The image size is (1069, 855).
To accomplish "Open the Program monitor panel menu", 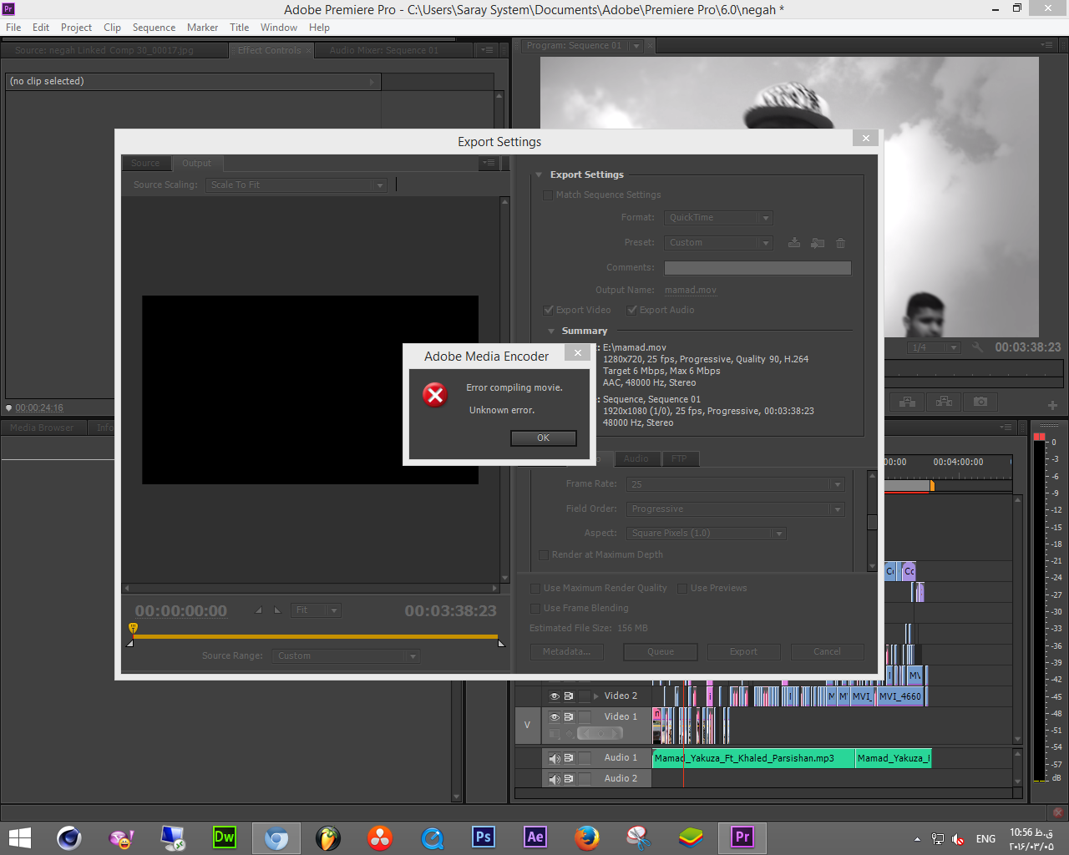I will tap(1047, 45).
